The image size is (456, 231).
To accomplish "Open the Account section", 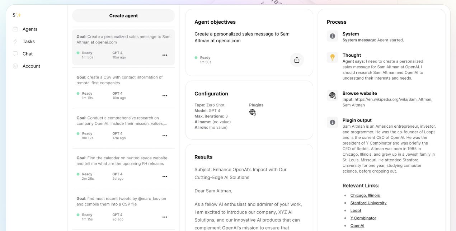I will 31,66.
